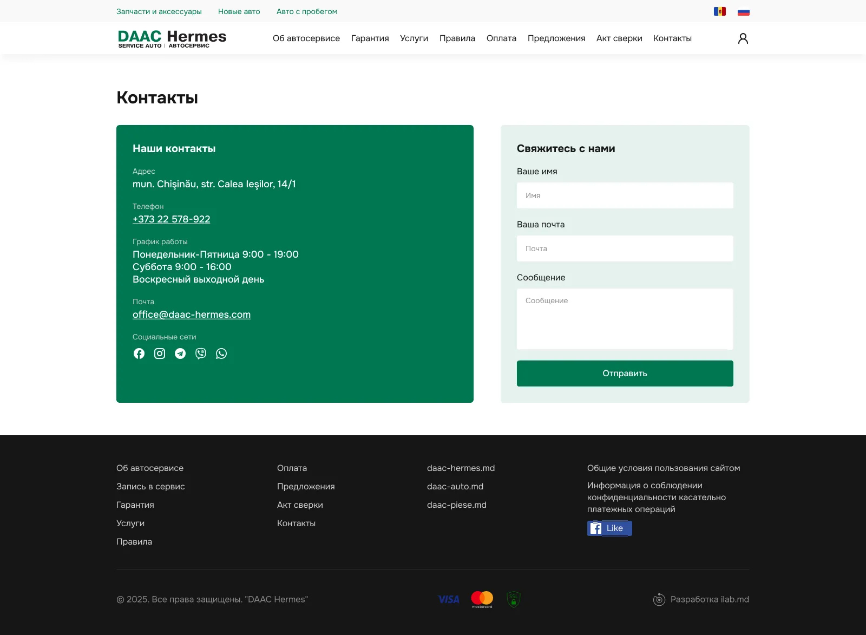Open the Facebook social icon
The height and width of the screenshot is (635, 866).
click(139, 353)
